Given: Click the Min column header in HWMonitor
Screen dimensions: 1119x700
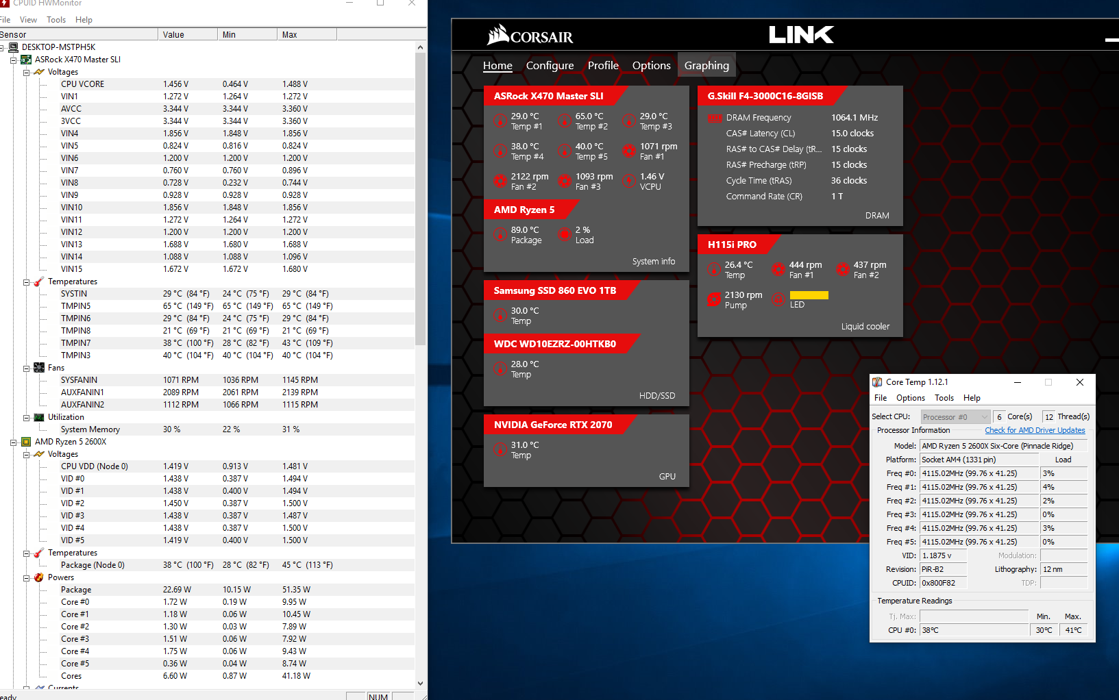Looking at the screenshot, I should coord(247,35).
